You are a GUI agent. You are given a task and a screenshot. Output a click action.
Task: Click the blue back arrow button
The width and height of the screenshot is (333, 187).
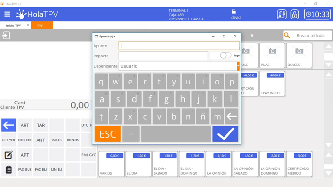pos(9,125)
